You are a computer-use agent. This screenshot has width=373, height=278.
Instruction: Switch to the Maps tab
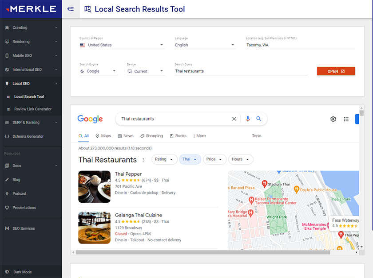tap(103, 136)
